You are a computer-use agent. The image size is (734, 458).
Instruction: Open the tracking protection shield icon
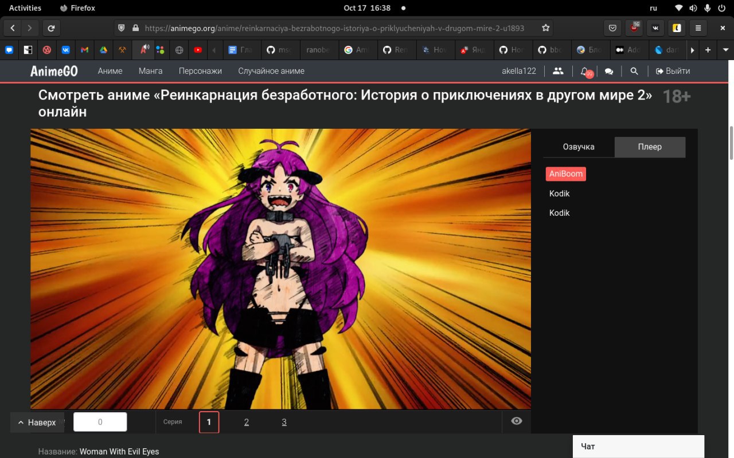click(x=121, y=27)
